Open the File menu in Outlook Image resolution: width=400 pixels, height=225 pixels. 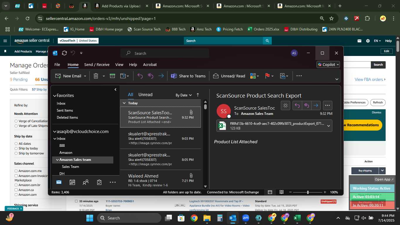pyautogui.click(x=57, y=64)
